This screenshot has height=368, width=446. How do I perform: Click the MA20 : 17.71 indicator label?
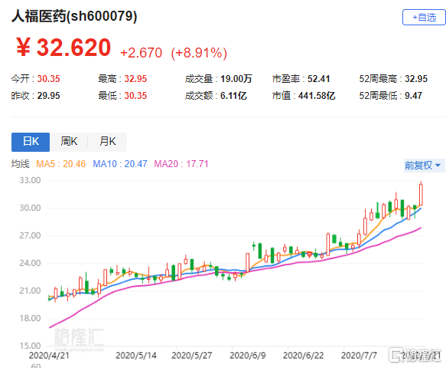click(181, 164)
